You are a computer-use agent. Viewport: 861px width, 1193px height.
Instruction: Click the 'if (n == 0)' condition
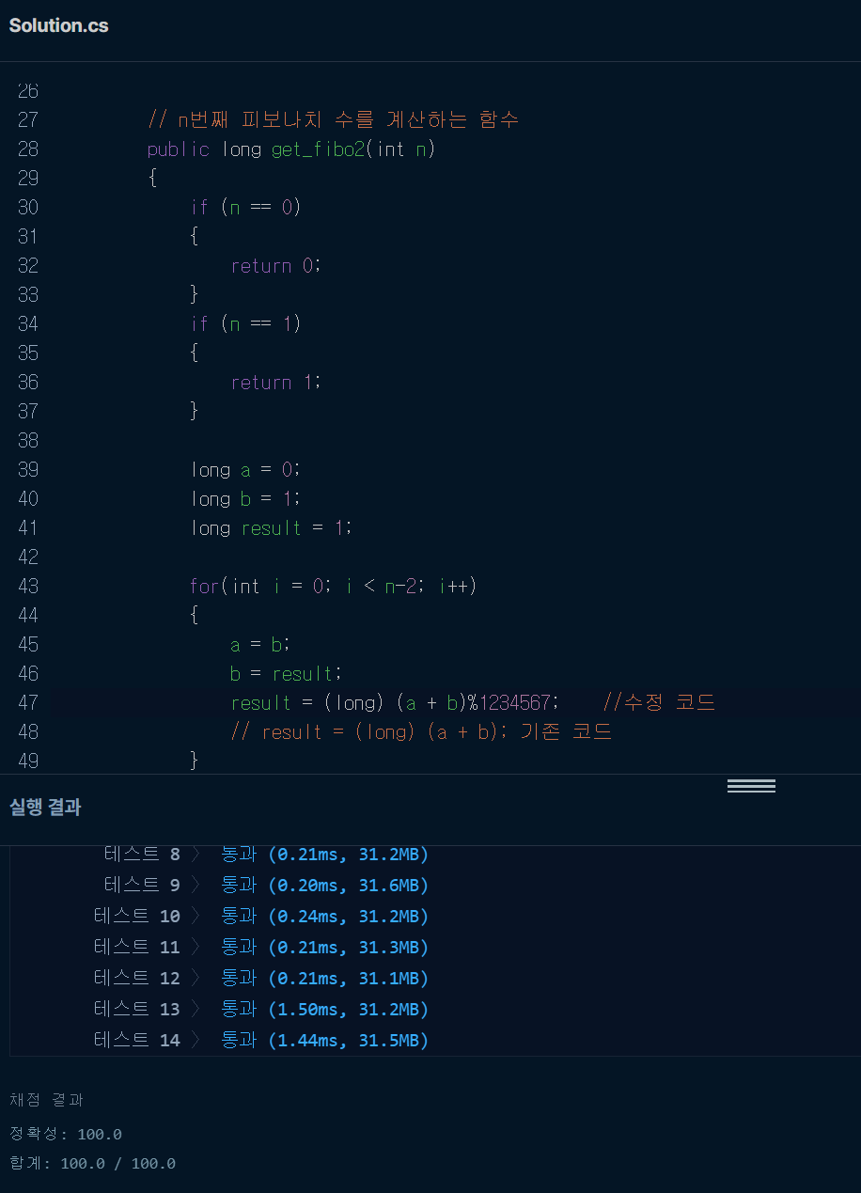245,208
